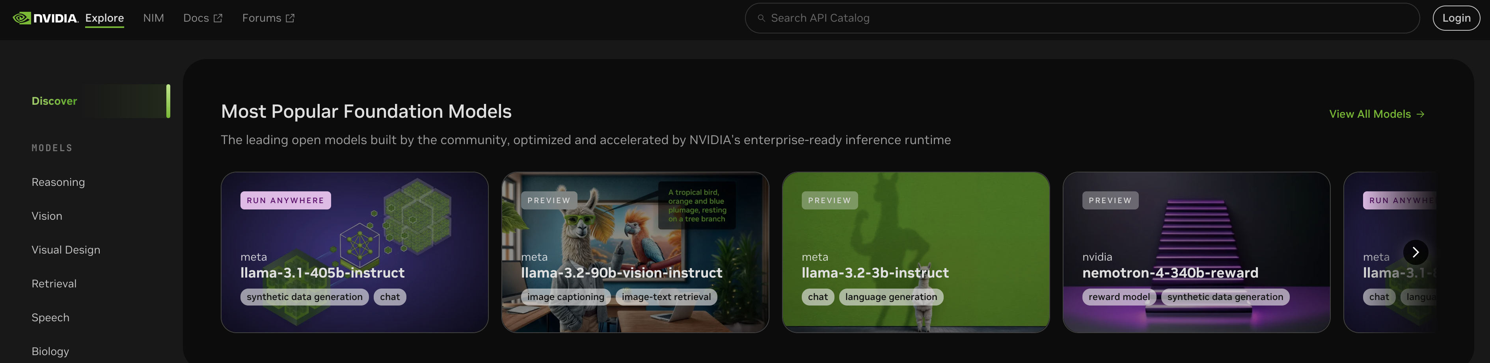The height and width of the screenshot is (363, 1490).
Task: Click the reward model tag
Action: click(1119, 297)
